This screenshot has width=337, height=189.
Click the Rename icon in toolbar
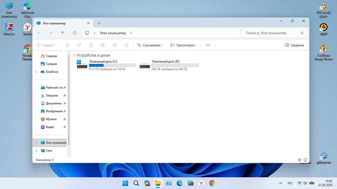click(x=103, y=45)
